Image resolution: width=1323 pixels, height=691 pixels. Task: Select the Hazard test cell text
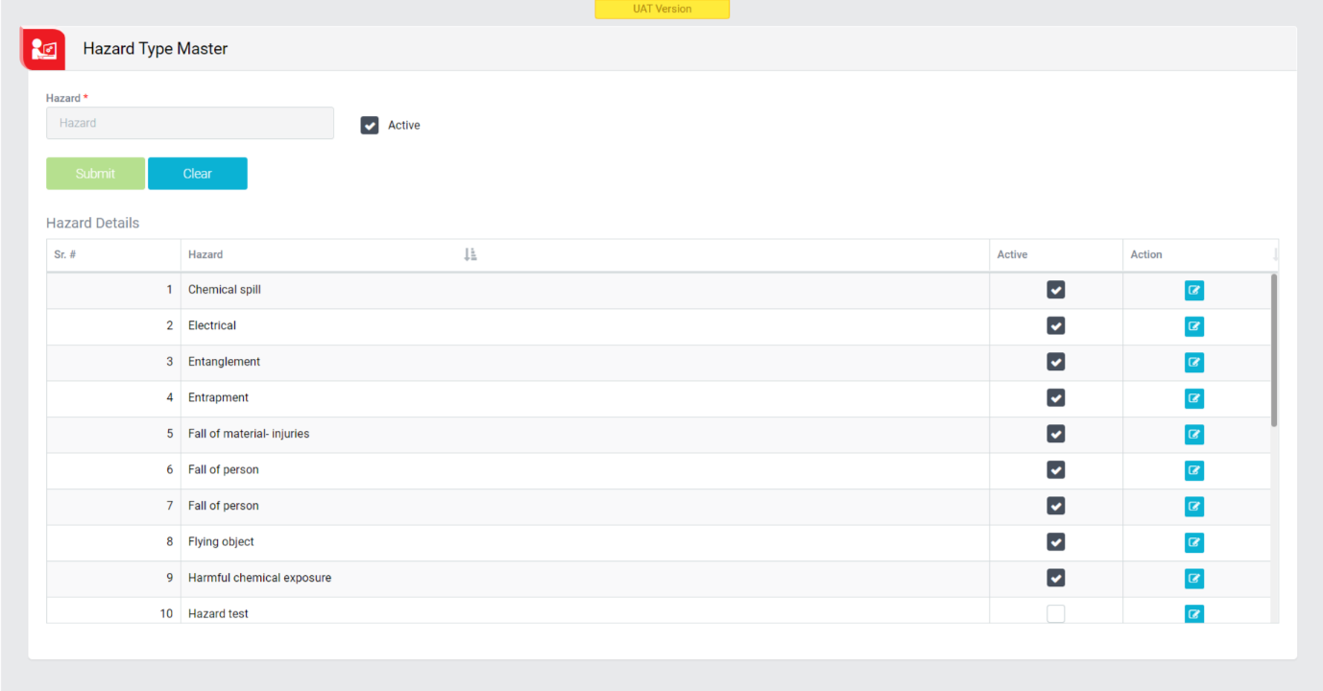tap(218, 613)
